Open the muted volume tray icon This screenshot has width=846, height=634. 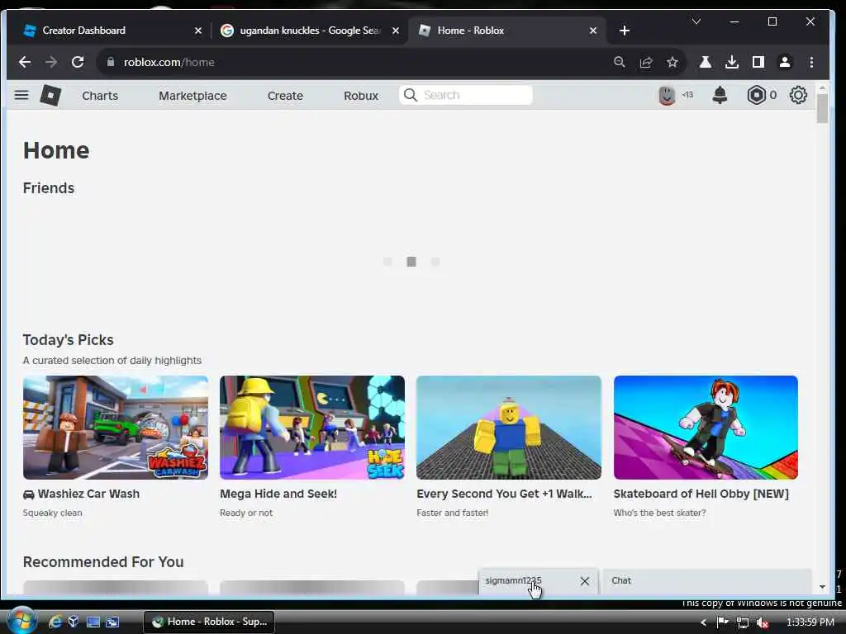(762, 622)
